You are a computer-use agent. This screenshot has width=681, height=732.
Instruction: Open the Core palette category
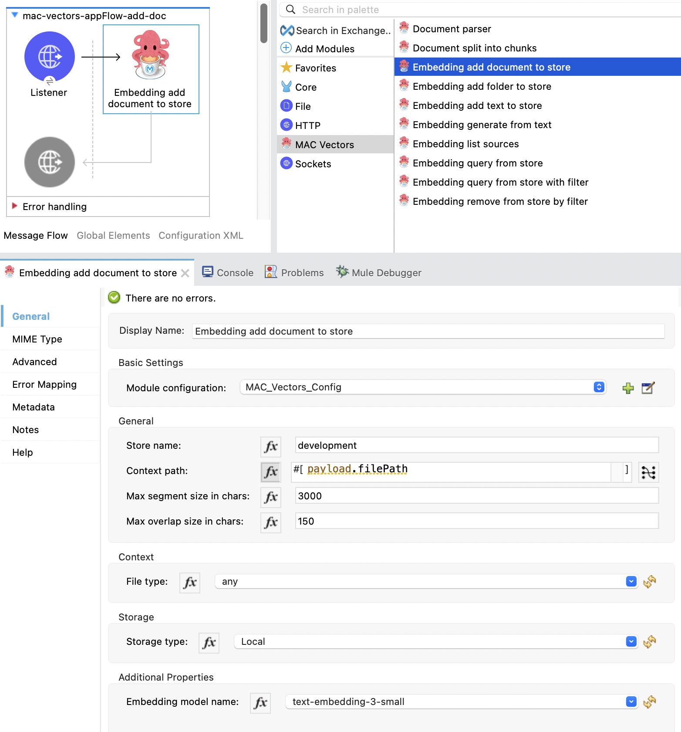tap(299, 87)
